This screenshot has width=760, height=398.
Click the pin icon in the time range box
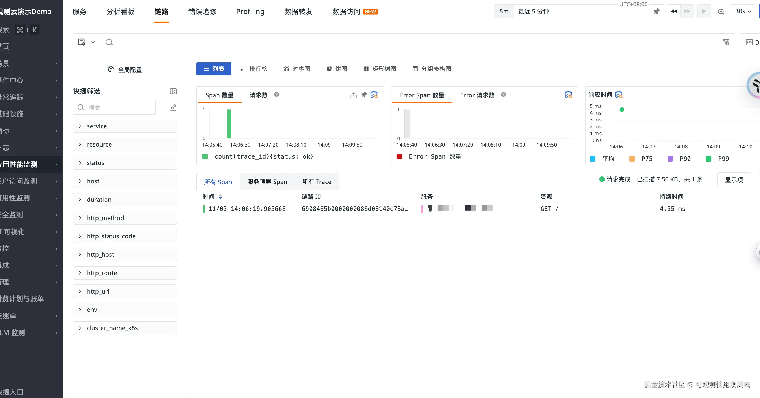point(656,12)
